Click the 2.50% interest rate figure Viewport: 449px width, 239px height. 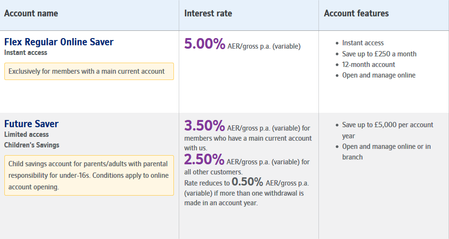click(x=205, y=159)
